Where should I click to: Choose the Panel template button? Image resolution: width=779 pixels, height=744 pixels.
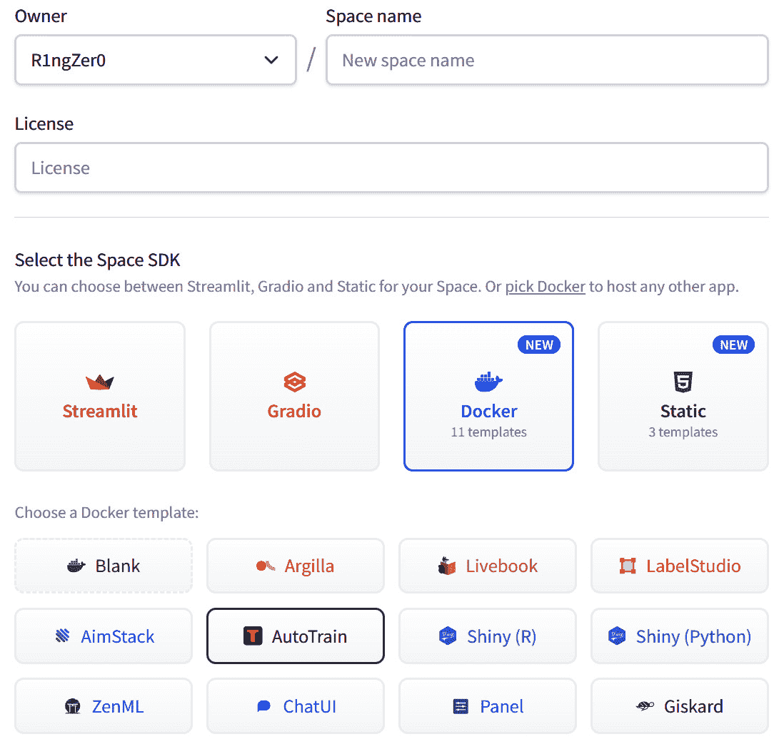pos(488,707)
